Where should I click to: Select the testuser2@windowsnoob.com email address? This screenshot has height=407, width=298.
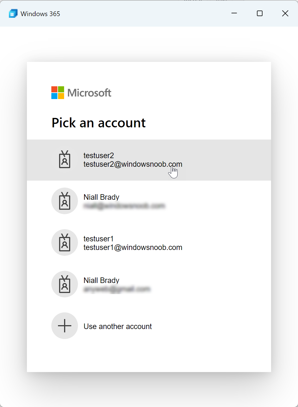click(x=133, y=164)
